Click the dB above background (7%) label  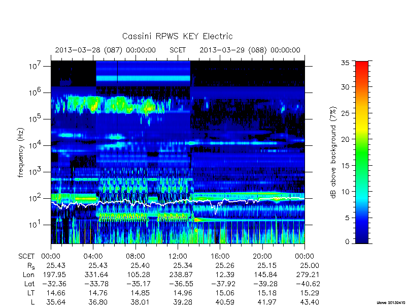[x=334, y=152]
